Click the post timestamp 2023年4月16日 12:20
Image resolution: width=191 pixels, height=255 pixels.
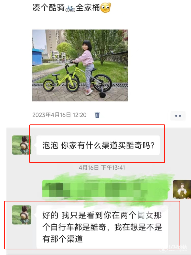point(59,115)
